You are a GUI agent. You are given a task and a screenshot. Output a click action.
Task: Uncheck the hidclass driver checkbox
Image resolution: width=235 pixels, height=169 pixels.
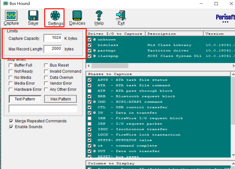[89, 45]
